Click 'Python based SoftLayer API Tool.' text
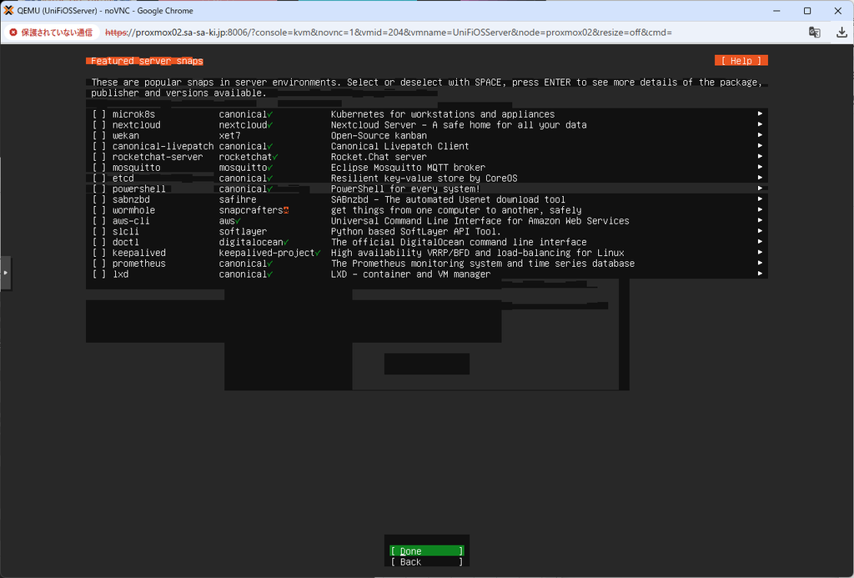854x578 pixels. point(416,232)
